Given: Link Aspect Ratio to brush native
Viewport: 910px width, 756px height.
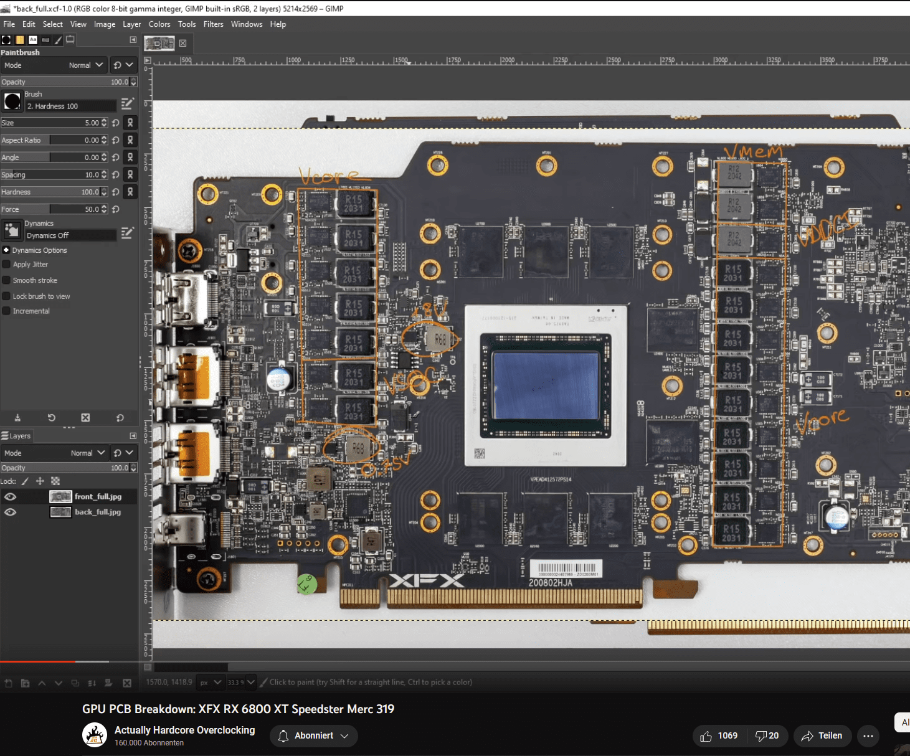Looking at the screenshot, I should click(x=130, y=140).
